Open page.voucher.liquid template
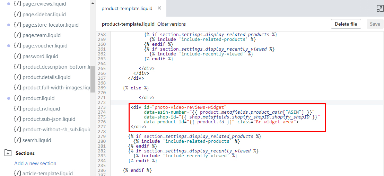384x176 pixels. [x=45, y=46]
